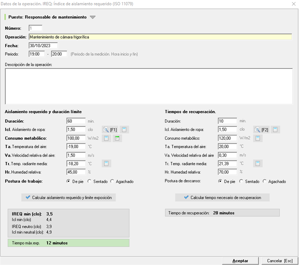The image size is (299, 265).
Task: Open calculator for work Temp. radiante media
Action: [x=106, y=163]
